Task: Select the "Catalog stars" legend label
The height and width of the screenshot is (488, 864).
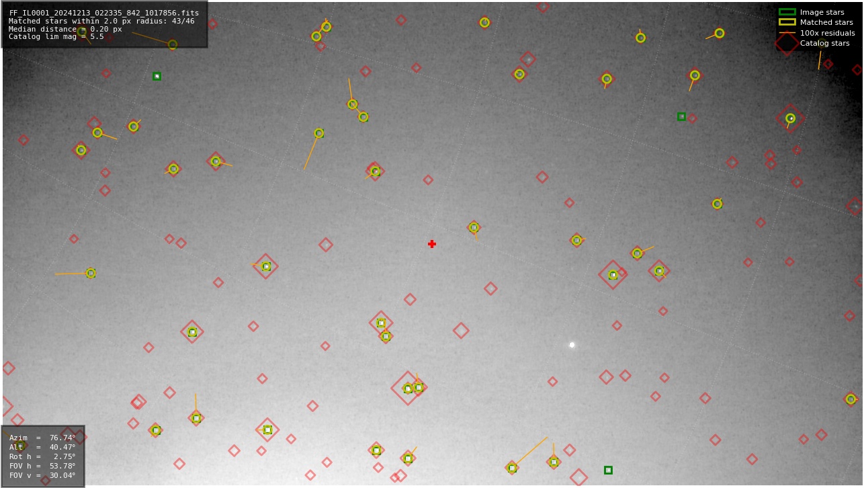Action: tap(824, 43)
